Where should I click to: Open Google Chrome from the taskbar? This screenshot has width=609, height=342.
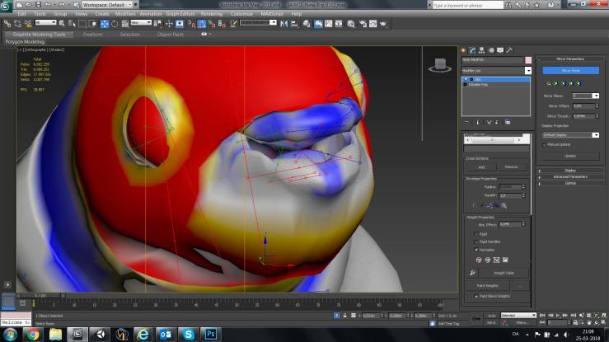33,334
